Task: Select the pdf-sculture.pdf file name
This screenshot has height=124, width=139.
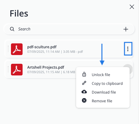Action: point(42,47)
